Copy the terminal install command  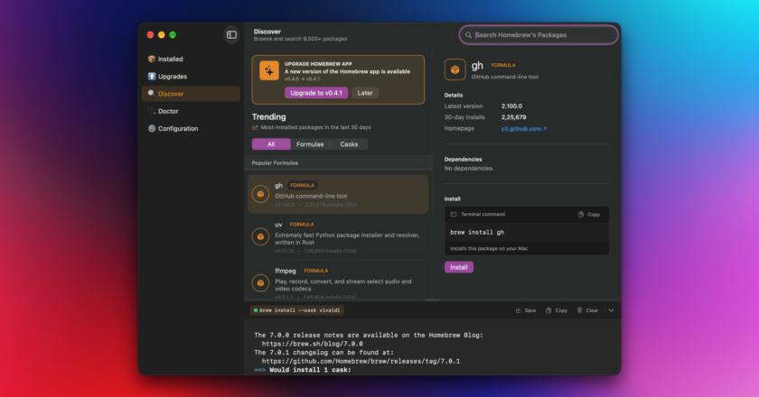[589, 214]
